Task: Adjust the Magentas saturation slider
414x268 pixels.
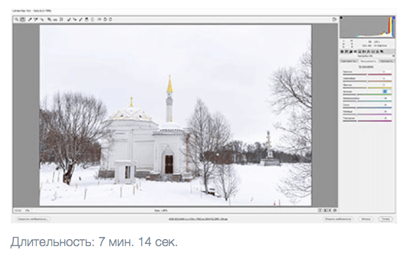Action: [x=367, y=121]
